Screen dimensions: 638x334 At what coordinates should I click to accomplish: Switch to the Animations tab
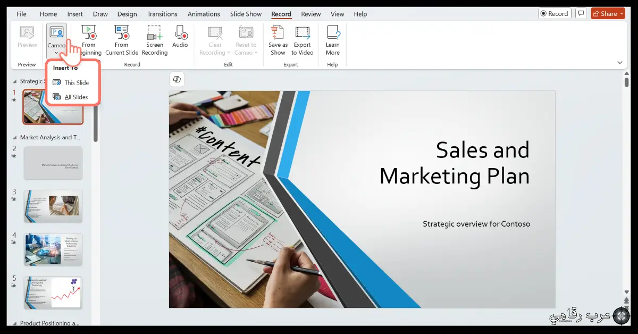204,14
